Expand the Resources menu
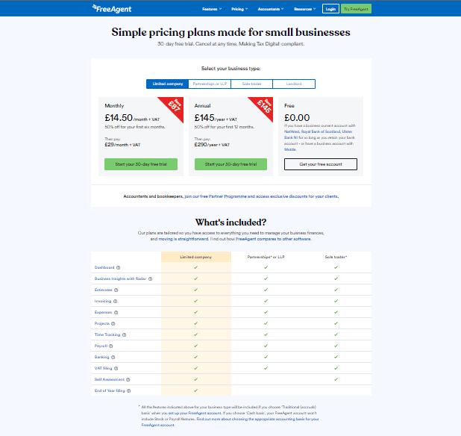Screen dimensions: 461x436 point(305,9)
